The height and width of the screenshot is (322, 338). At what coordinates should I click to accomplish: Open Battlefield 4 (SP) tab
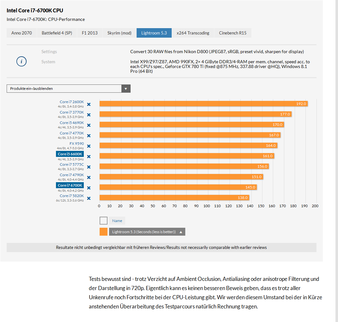click(x=57, y=33)
